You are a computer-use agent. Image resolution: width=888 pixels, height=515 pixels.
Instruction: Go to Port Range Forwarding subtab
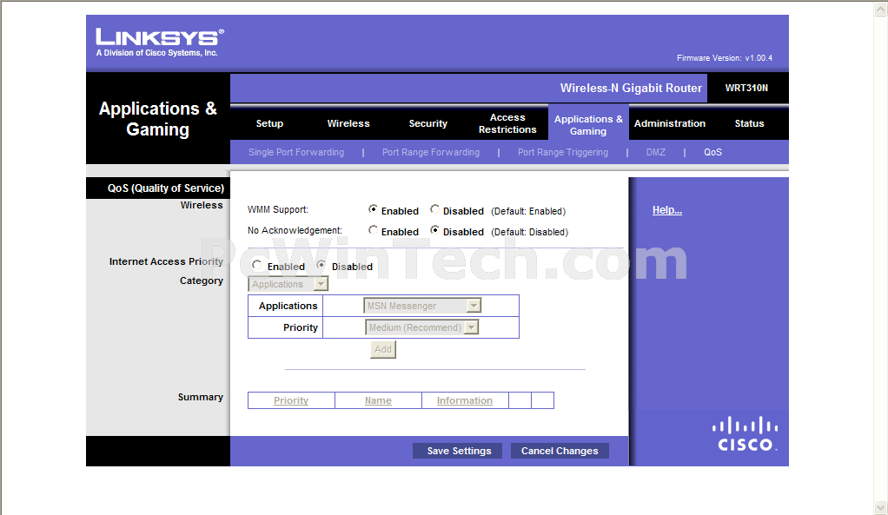click(x=431, y=152)
